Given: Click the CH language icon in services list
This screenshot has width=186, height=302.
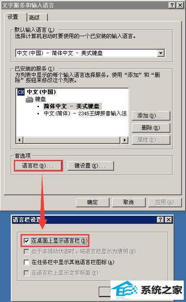Looking at the screenshot, I should click(21, 92).
